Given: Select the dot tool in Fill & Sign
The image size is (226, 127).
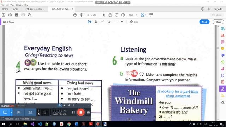Looking at the screenshot, I should [x=122, y=22].
